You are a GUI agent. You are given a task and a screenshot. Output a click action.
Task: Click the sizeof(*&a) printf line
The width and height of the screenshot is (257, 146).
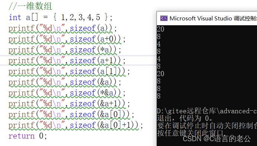[67, 93]
